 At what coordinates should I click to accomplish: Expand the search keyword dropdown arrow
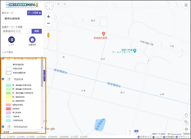pyautogui.click(x=29, y=31)
